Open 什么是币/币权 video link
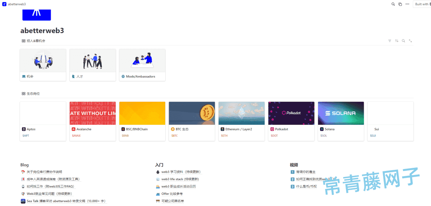Screen dimensions: 431x206 pyautogui.click(x=306, y=187)
